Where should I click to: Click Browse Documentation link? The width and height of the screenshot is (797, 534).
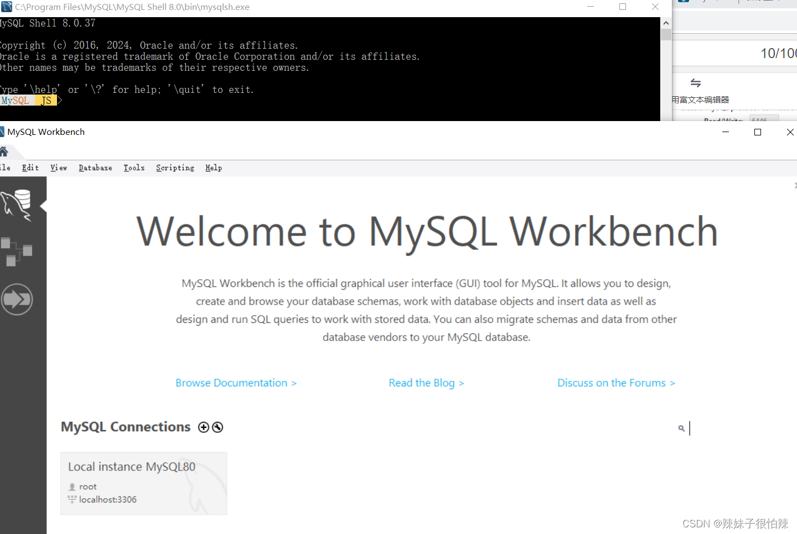click(236, 383)
